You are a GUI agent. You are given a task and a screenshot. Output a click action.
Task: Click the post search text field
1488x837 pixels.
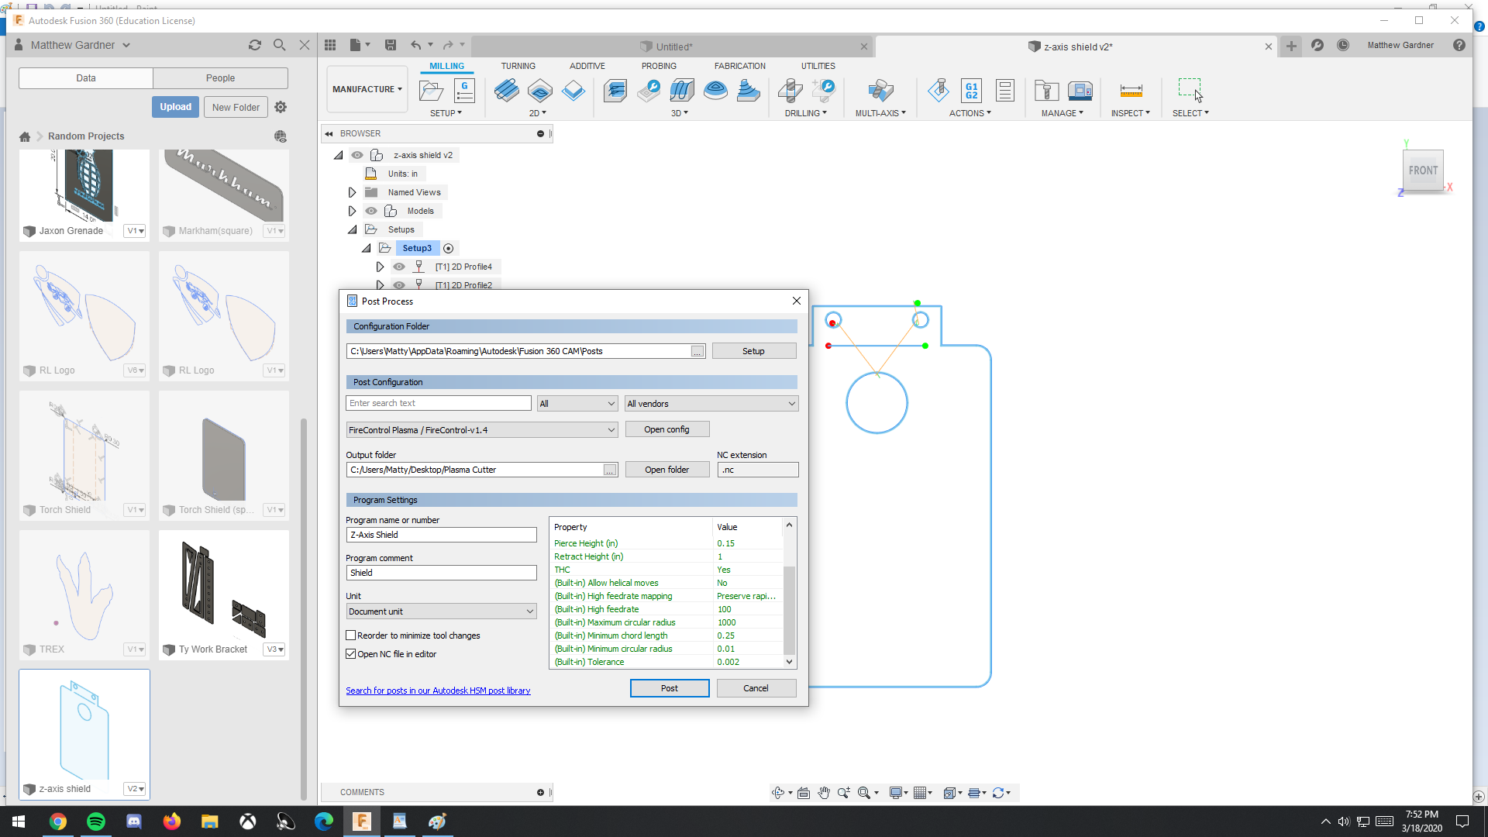click(x=439, y=403)
